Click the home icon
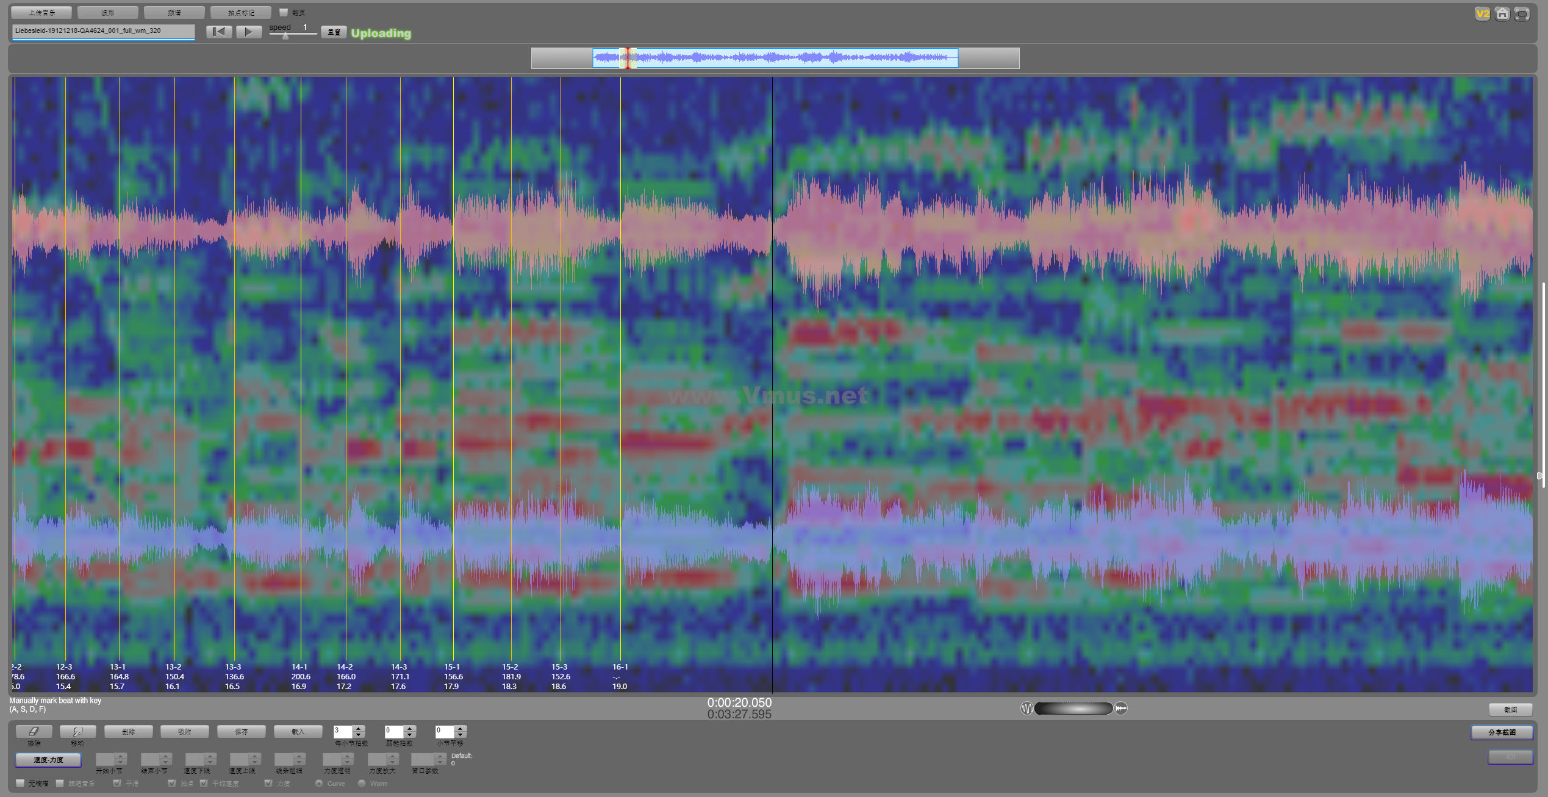This screenshot has height=797, width=1548. point(1502,14)
